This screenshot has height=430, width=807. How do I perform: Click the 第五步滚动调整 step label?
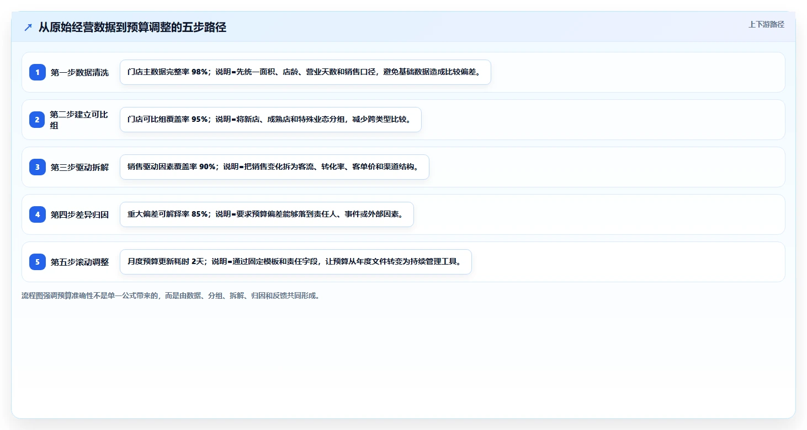(x=80, y=262)
